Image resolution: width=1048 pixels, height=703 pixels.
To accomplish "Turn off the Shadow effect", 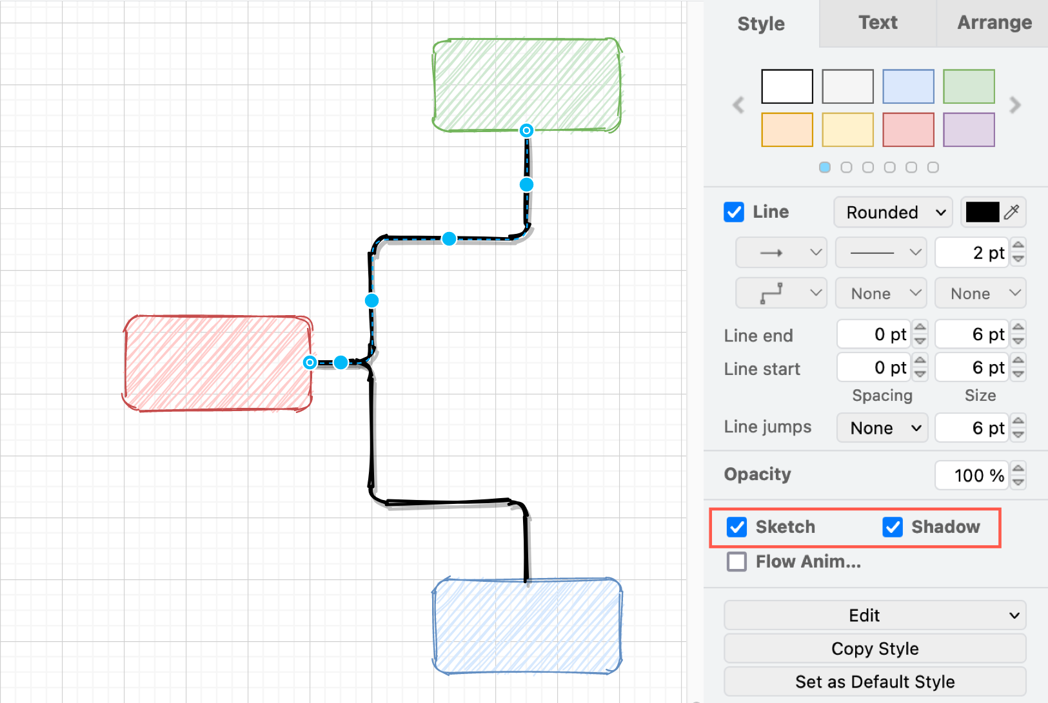I will coord(893,527).
